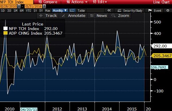Image resolution: width=172 pixels, height=111 pixels.
Task: Open chart settings gear icon
Action: pyautogui.click(x=168, y=11)
